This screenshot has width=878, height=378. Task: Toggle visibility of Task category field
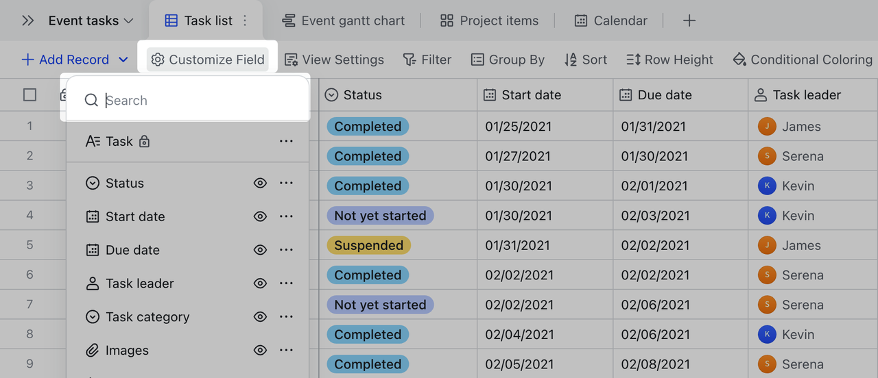tap(260, 317)
